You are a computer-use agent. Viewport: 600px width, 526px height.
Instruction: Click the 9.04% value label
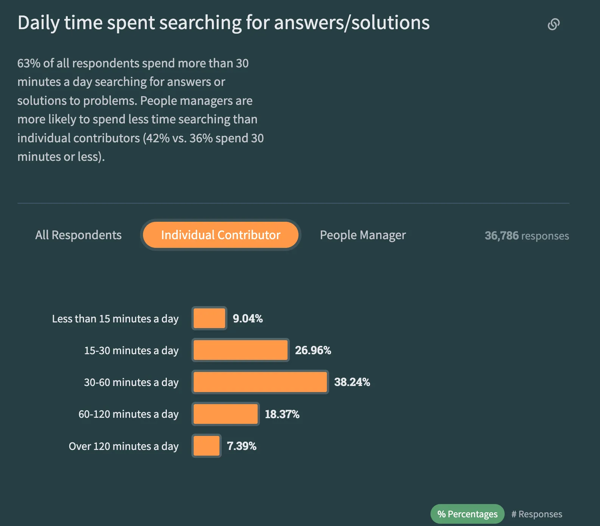247,318
